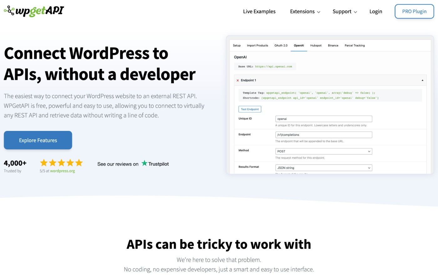
Task: Expand the Extensions menu
Action: tap(305, 12)
